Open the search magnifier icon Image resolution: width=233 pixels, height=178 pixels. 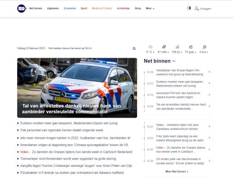pyautogui.click(x=134, y=49)
